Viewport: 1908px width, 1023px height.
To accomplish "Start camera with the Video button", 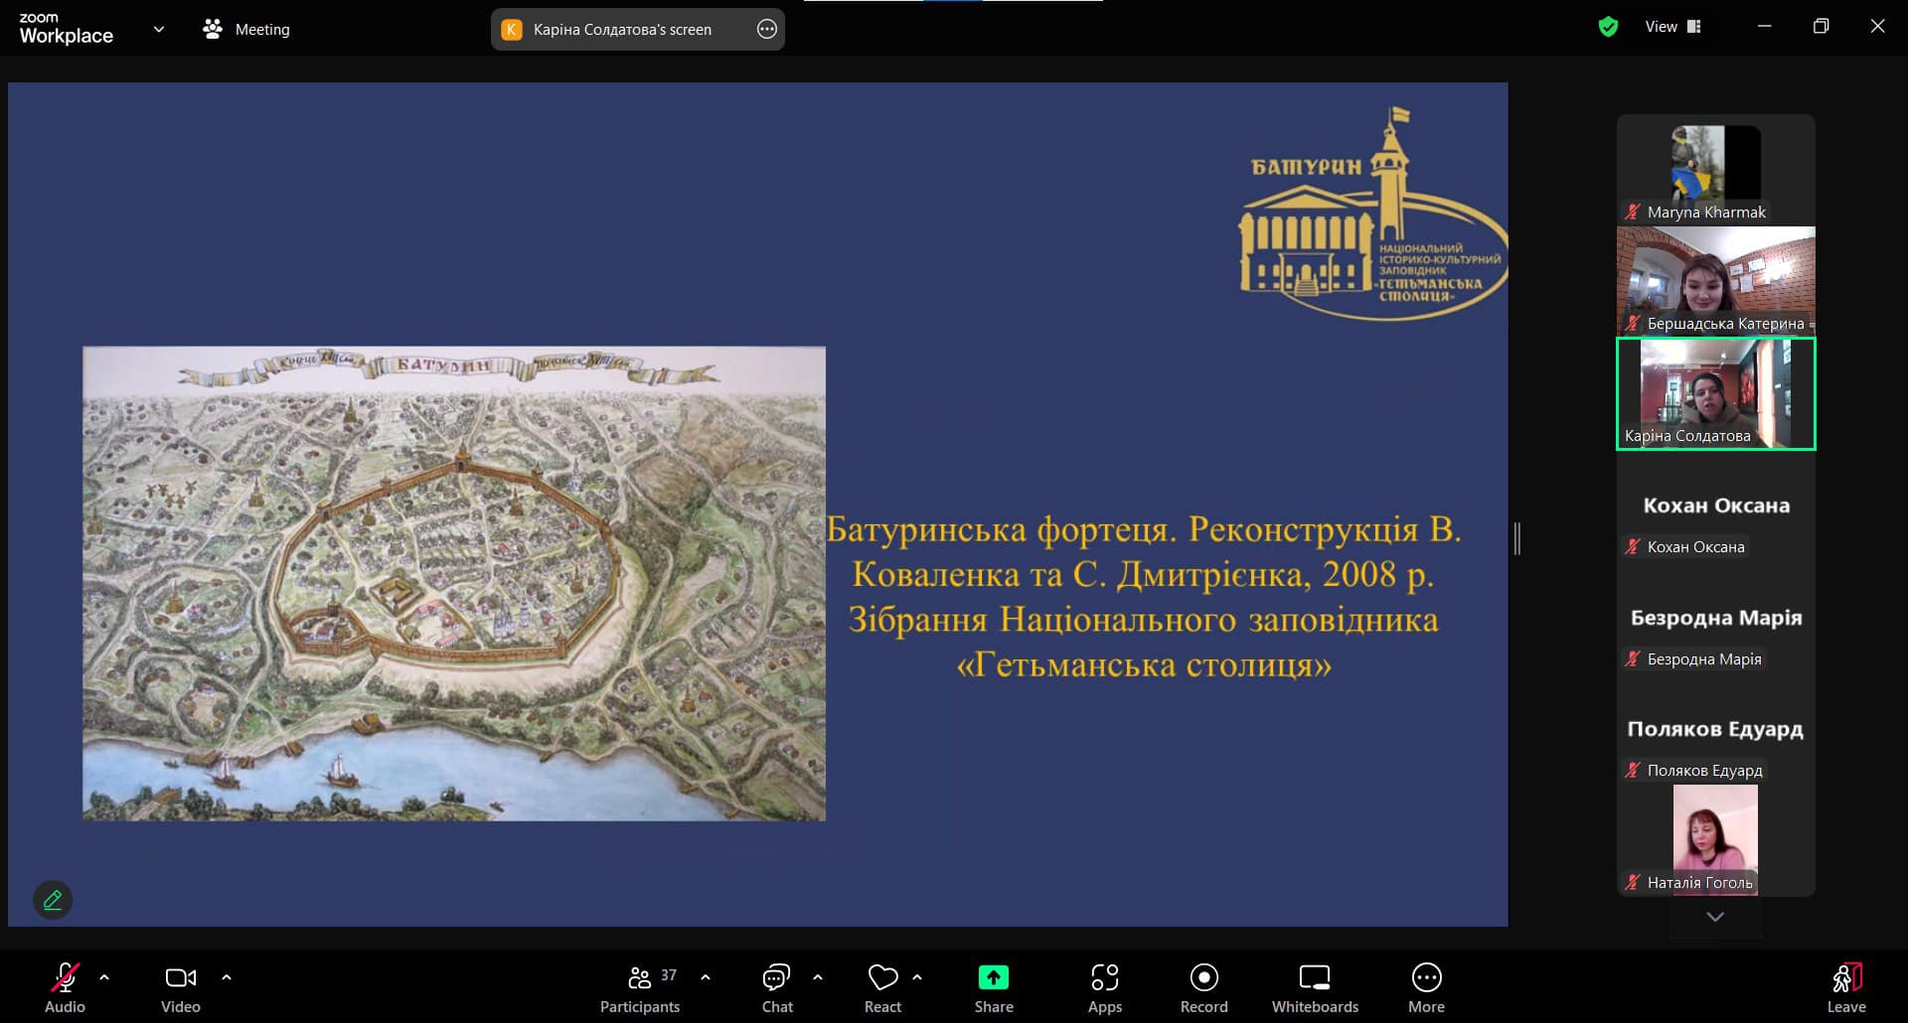I will click(x=181, y=987).
